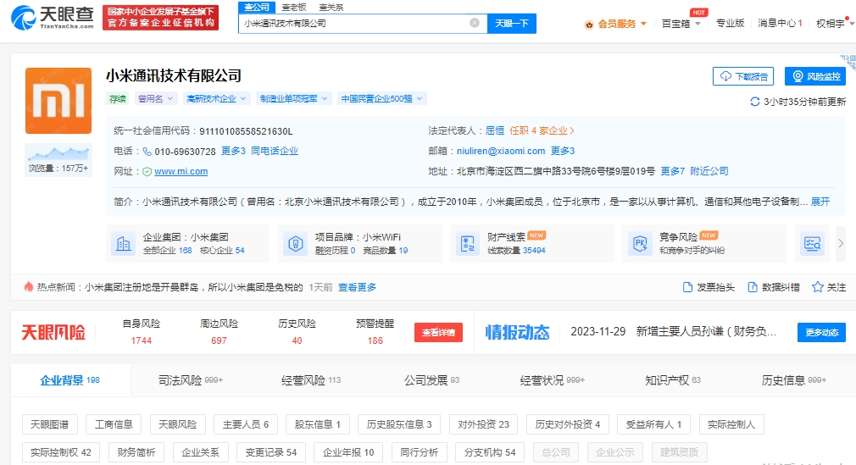Click the 下载报告 button
Image resolution: width=856 pixels, height=465 pixels.
(x=743, y=76)
